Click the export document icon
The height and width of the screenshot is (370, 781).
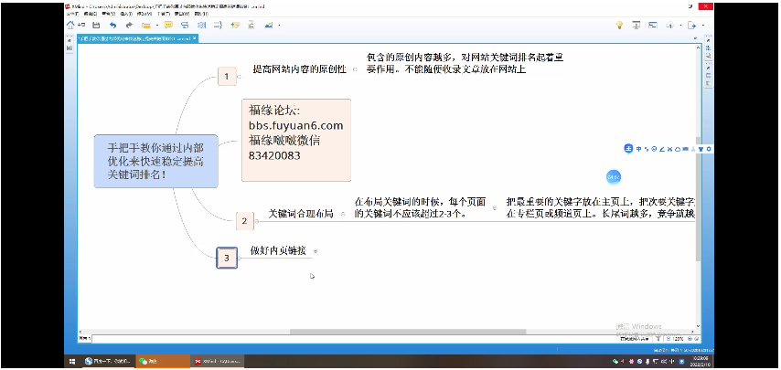pyautogui.click(x=692, y=25)
